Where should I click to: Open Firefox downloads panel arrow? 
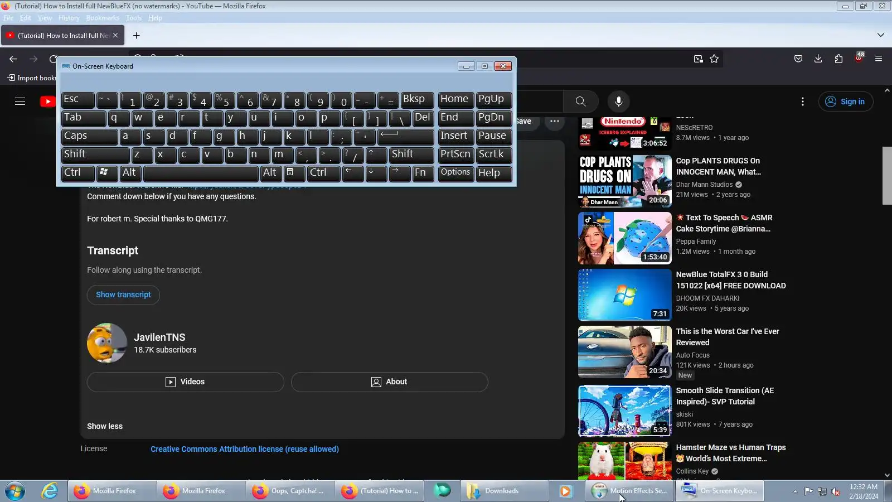coord(818,59)
